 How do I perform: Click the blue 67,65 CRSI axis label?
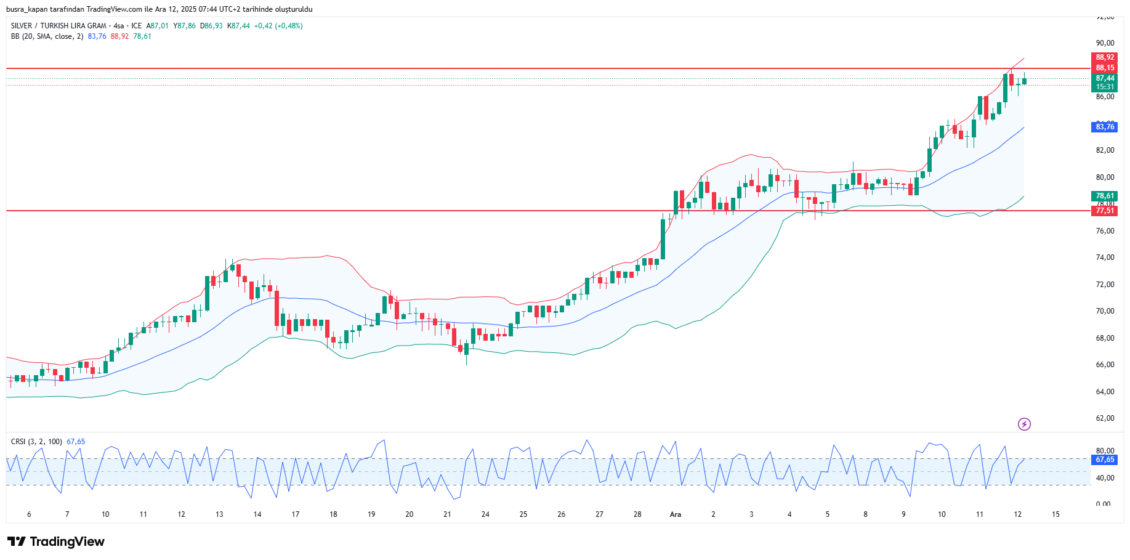(1105, 460)
